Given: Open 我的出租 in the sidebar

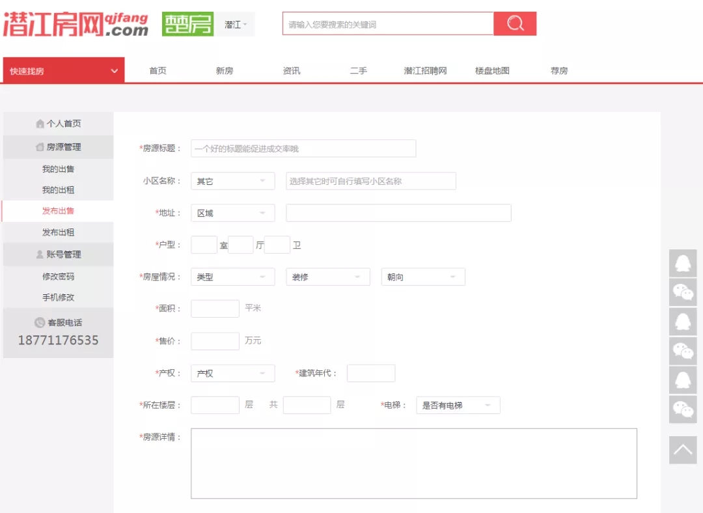Looking at the screenshot, I should tap(59, 190).
